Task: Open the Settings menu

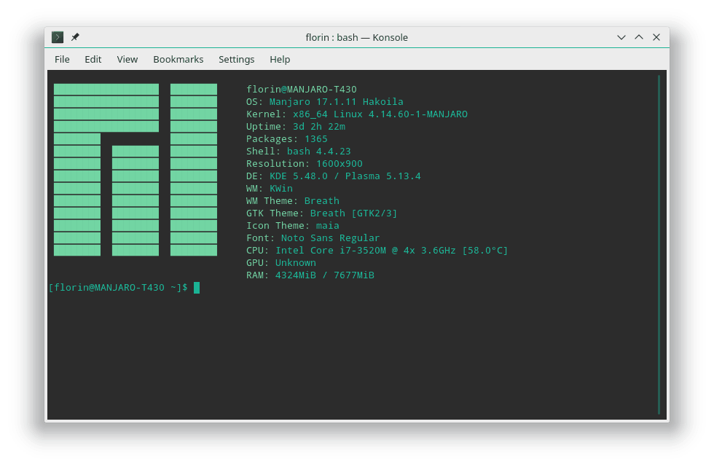Action: point(235,59)
